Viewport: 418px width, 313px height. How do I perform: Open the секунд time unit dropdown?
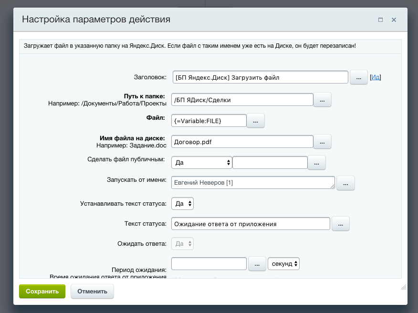point(284,264)
